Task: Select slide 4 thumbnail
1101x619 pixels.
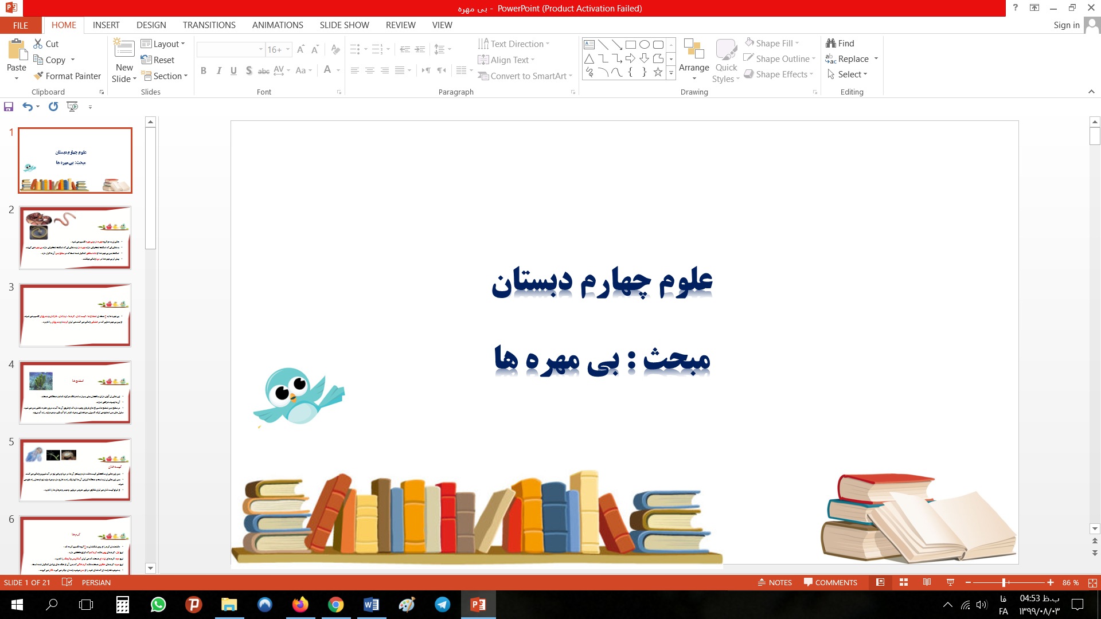Action: (75, 393)
